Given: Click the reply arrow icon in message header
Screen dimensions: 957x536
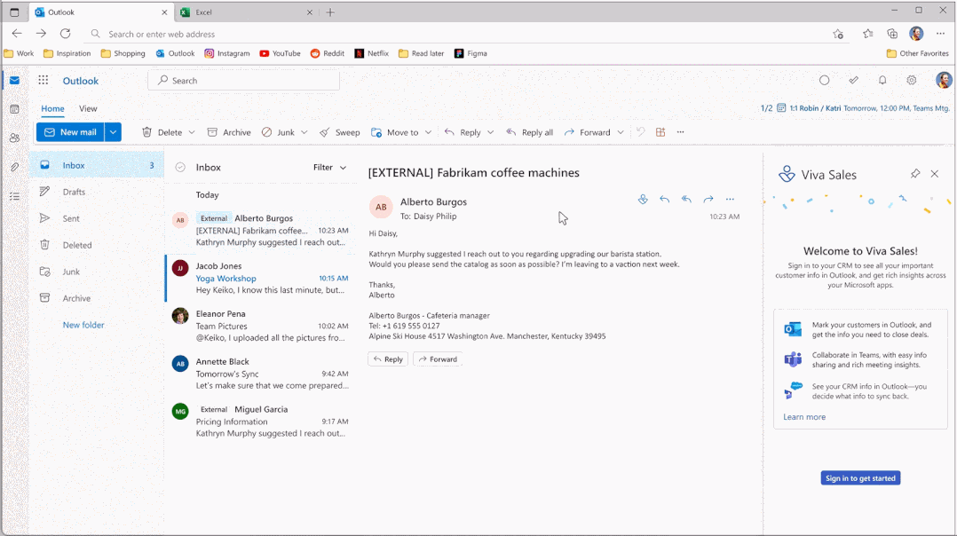Looking at the screenshot, I should click(665, 200).
